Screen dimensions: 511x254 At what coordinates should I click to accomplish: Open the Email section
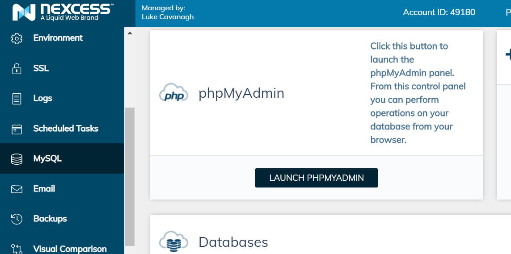point(62,189)
